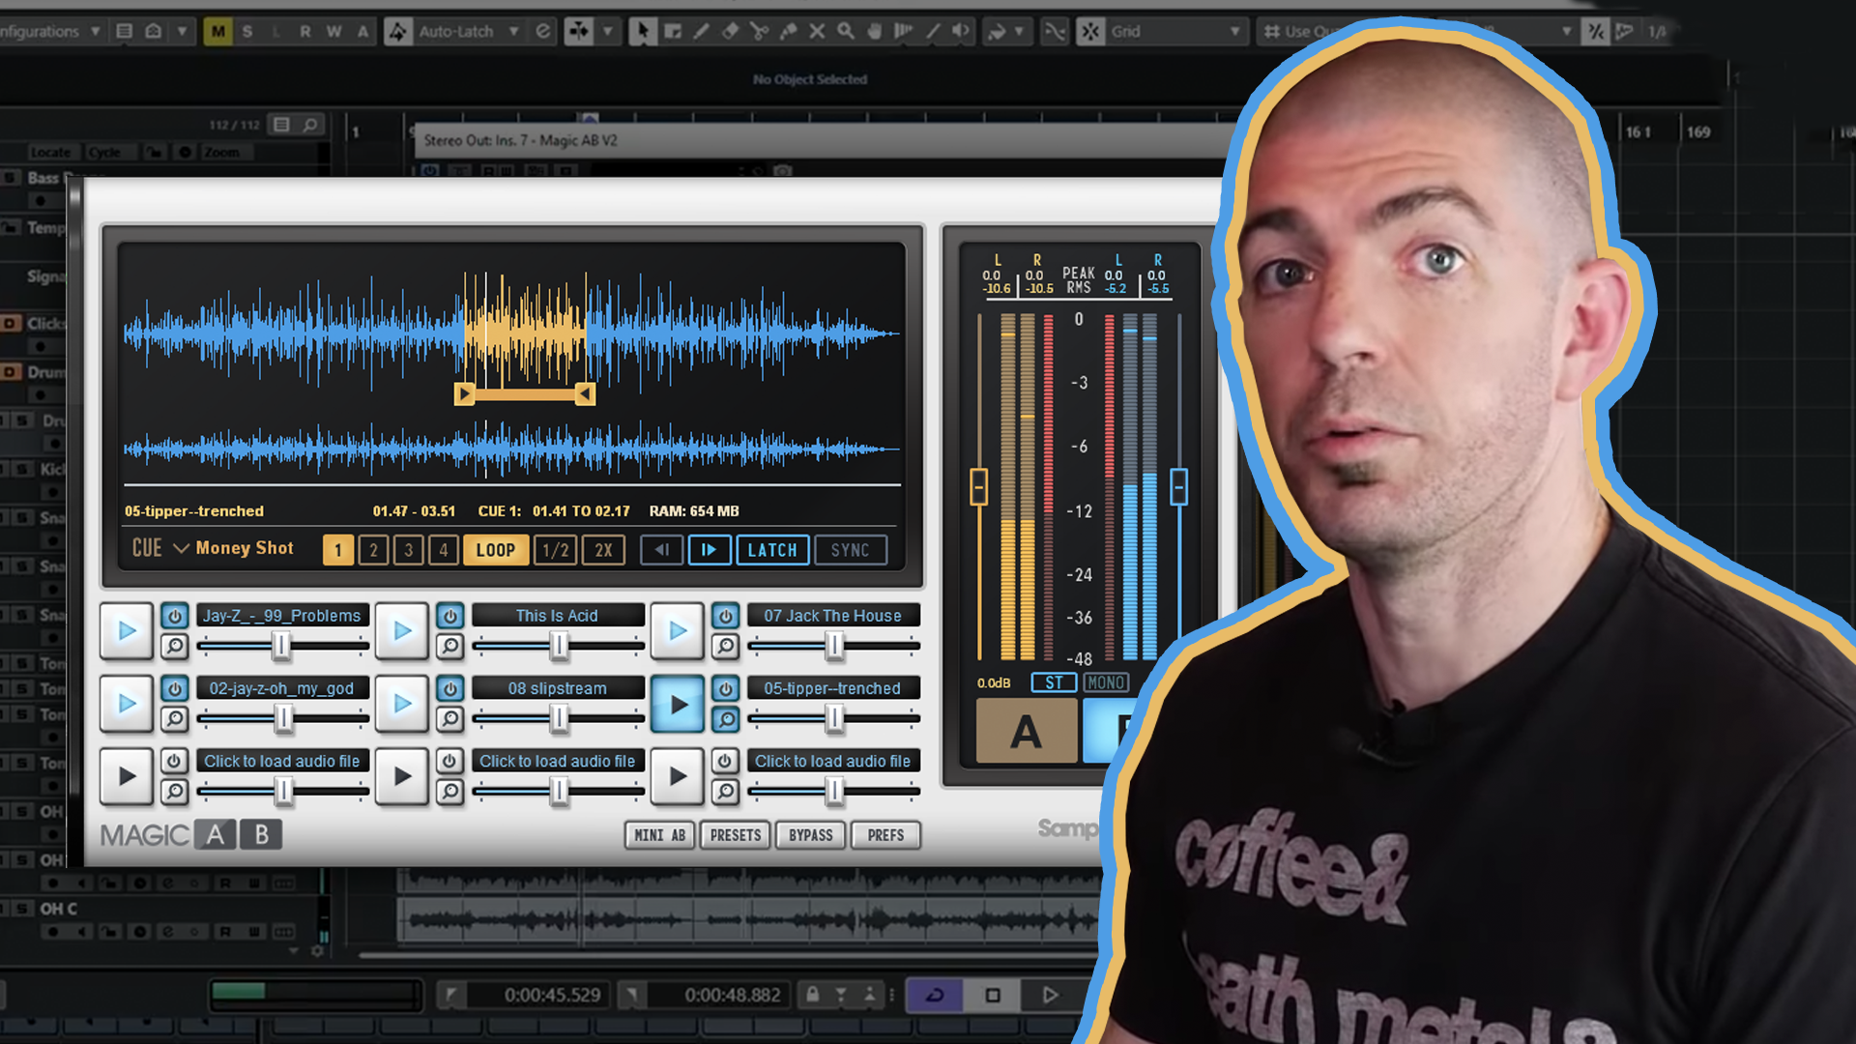Adjust volume slider for 08 slipstream
1856x1044 pixels.
(559, 717)
